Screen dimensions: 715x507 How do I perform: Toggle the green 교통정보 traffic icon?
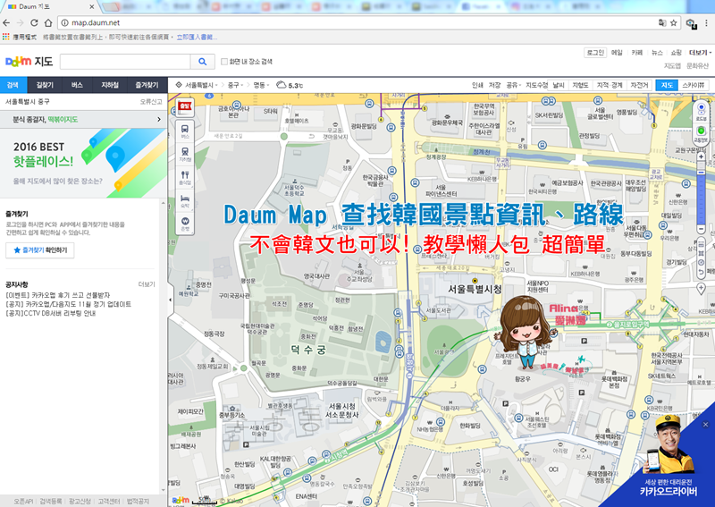(701, 134)
